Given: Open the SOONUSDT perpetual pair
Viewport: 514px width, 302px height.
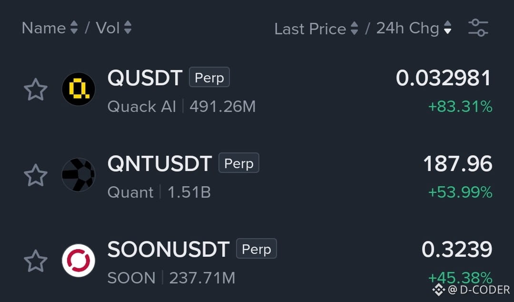Looking at the screenshot, I should tap(257, 261).
